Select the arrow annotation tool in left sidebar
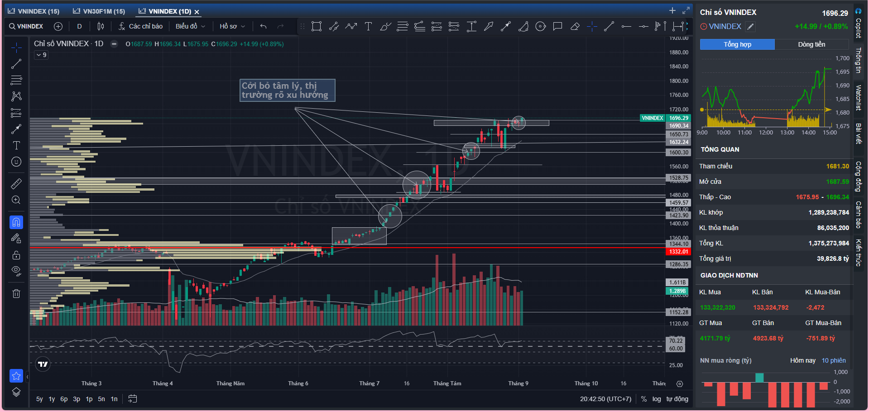 [16, 129]
